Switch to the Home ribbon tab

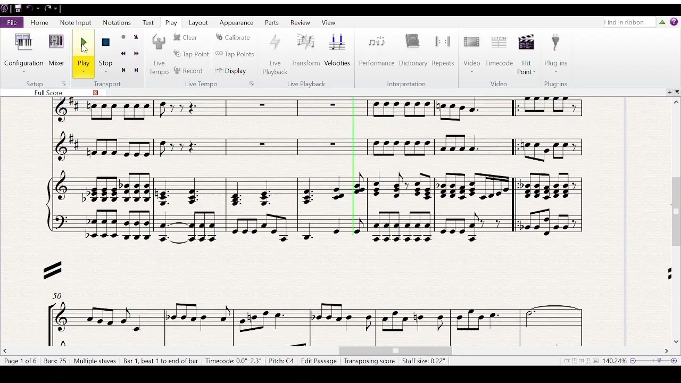(x=39, y=22)
